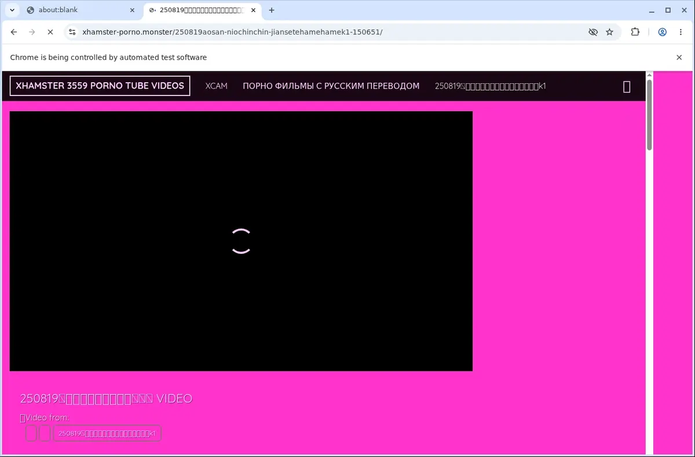Minimize the Chrome window
This screenshot has width=695, height=457.
(652, 10)
